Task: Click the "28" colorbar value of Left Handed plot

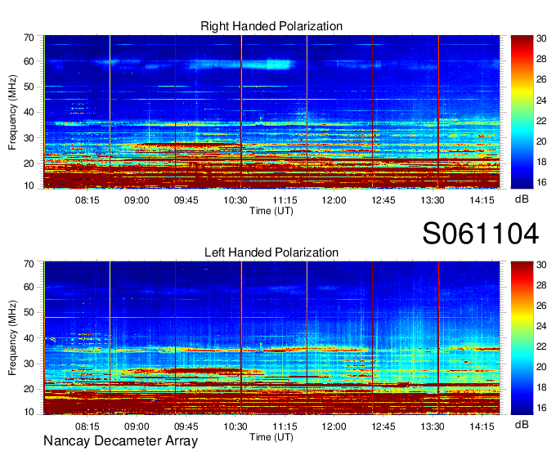Action: [x=541, y=285]
